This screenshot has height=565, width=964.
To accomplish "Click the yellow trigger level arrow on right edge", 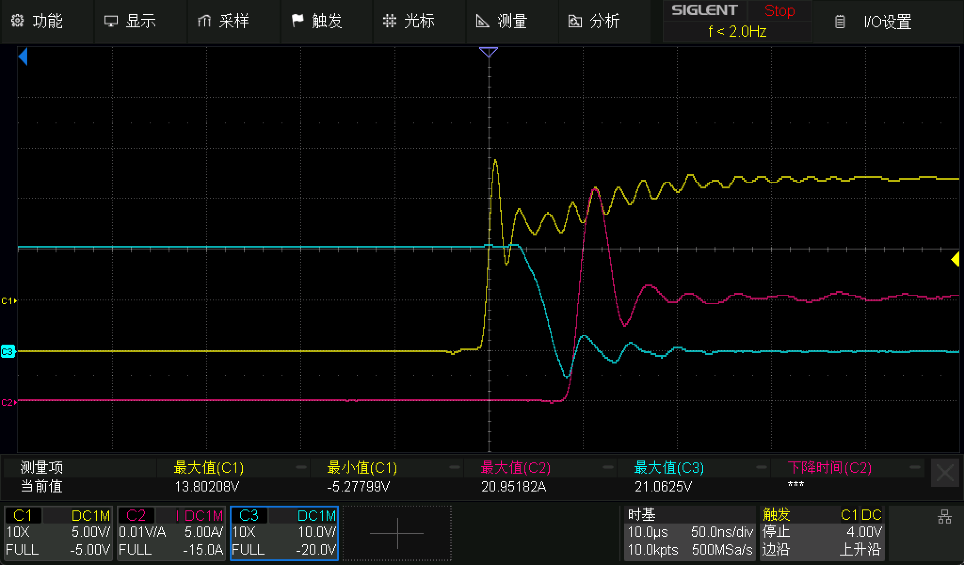I will tap(955, 259).
